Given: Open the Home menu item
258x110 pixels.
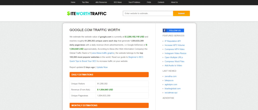Looking at the screenshot, I should click(x=73, y=2).
